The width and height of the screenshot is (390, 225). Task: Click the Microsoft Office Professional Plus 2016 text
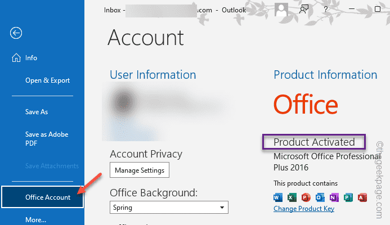pyautogui.click(x=327, y=162)
